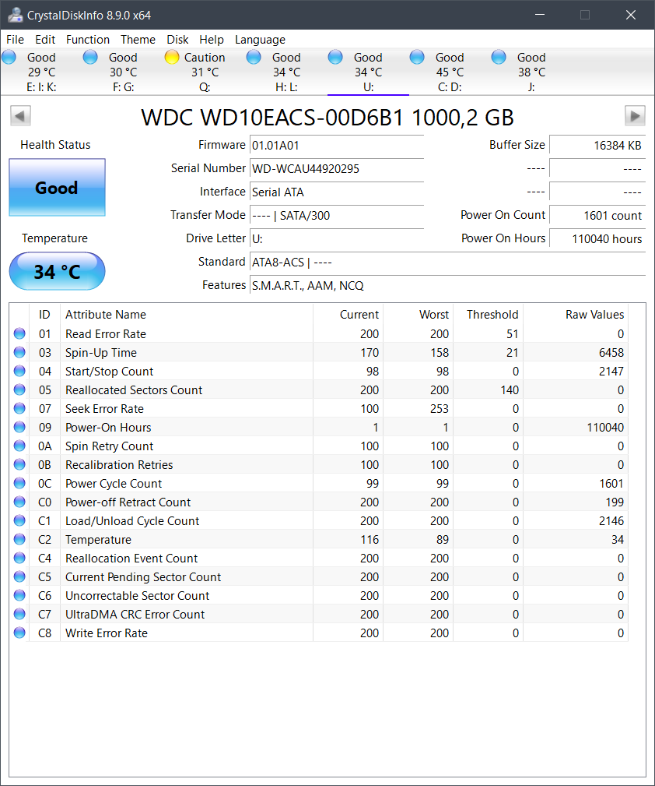Click status orb for Start/Stop Count
Viewport: 655px width, 786px height.
tap(19, 371)
